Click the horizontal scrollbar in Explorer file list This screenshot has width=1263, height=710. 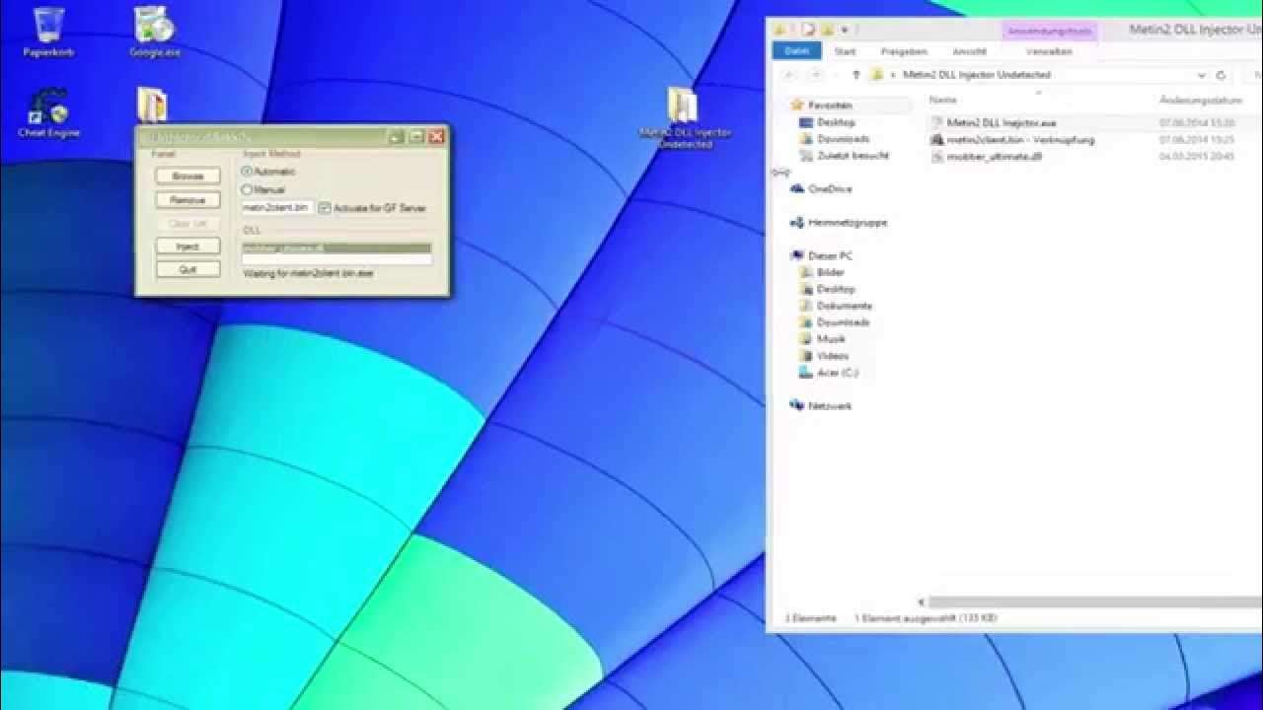(1095, 602)
